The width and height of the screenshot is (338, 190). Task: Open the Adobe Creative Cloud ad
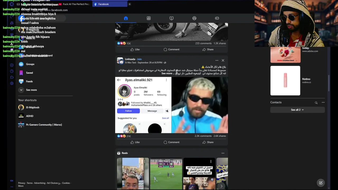click(285, 55)
